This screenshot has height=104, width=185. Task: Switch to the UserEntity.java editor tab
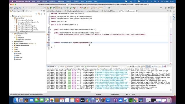pos(92,11)
